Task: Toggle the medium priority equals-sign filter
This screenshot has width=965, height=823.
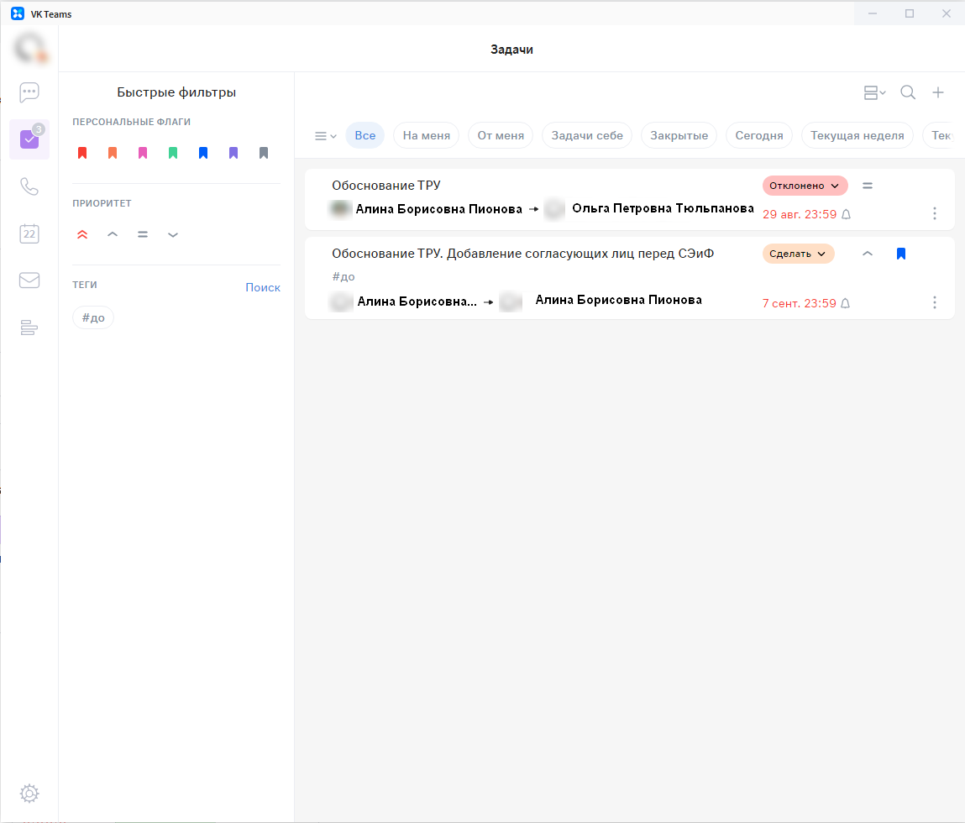Action: 143,234
